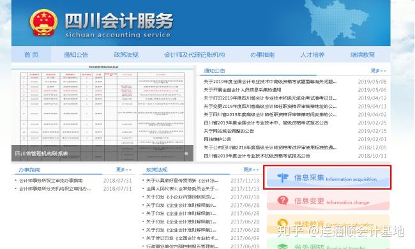The width and height of the screenshot is (415, 249).
Task: Open policy 关于印发《小企业内部控制规范(...
Action: point(181,197)
